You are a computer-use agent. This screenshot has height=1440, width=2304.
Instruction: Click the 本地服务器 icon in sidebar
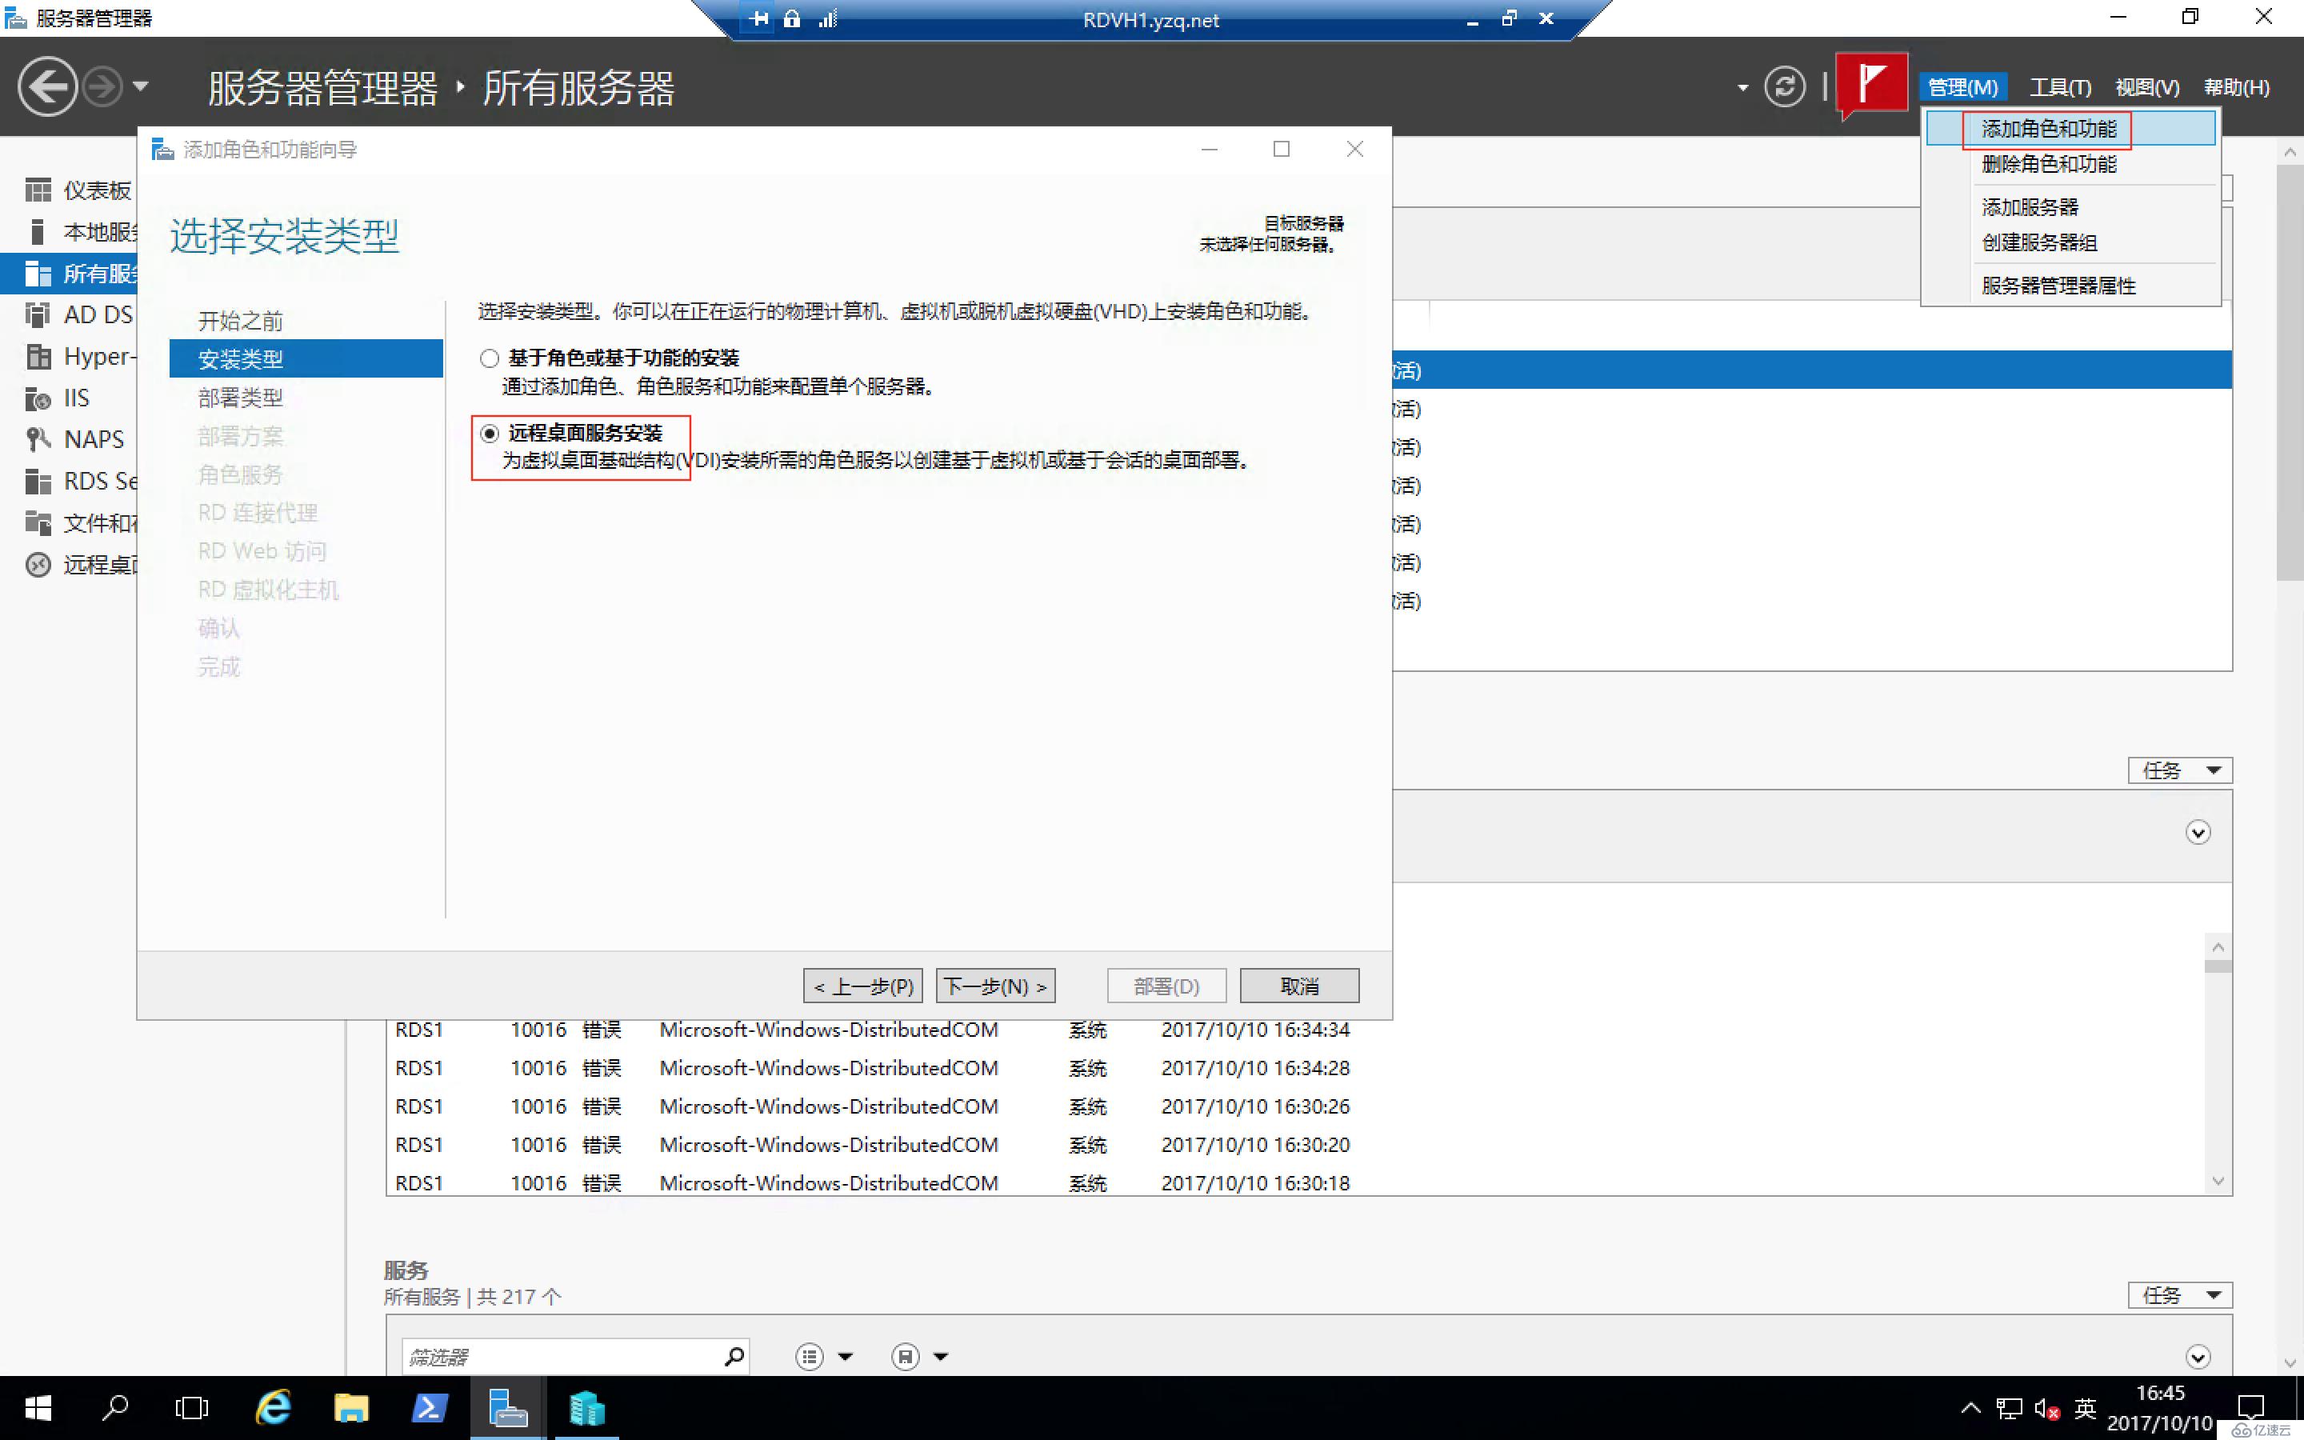coord(38,231)
